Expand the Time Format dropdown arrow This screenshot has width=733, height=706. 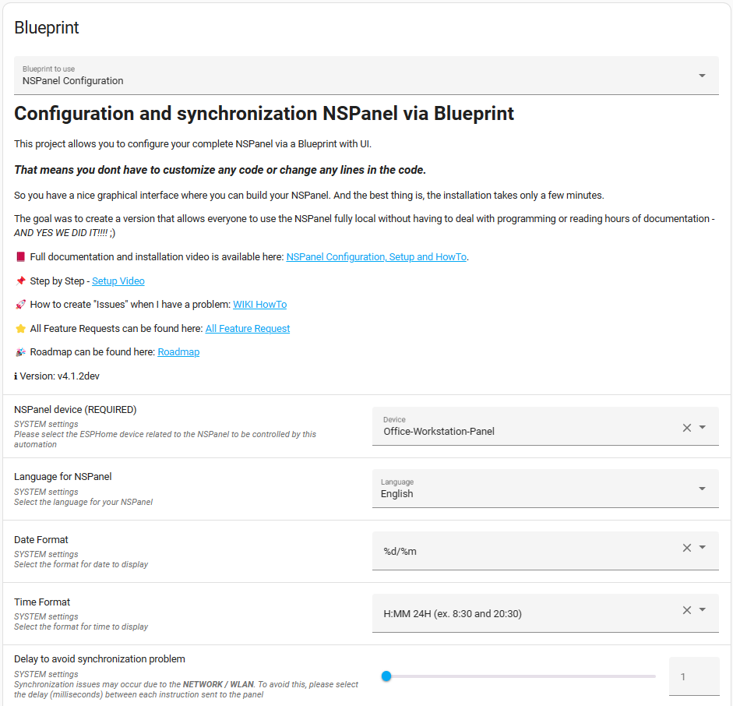(702, 610)
